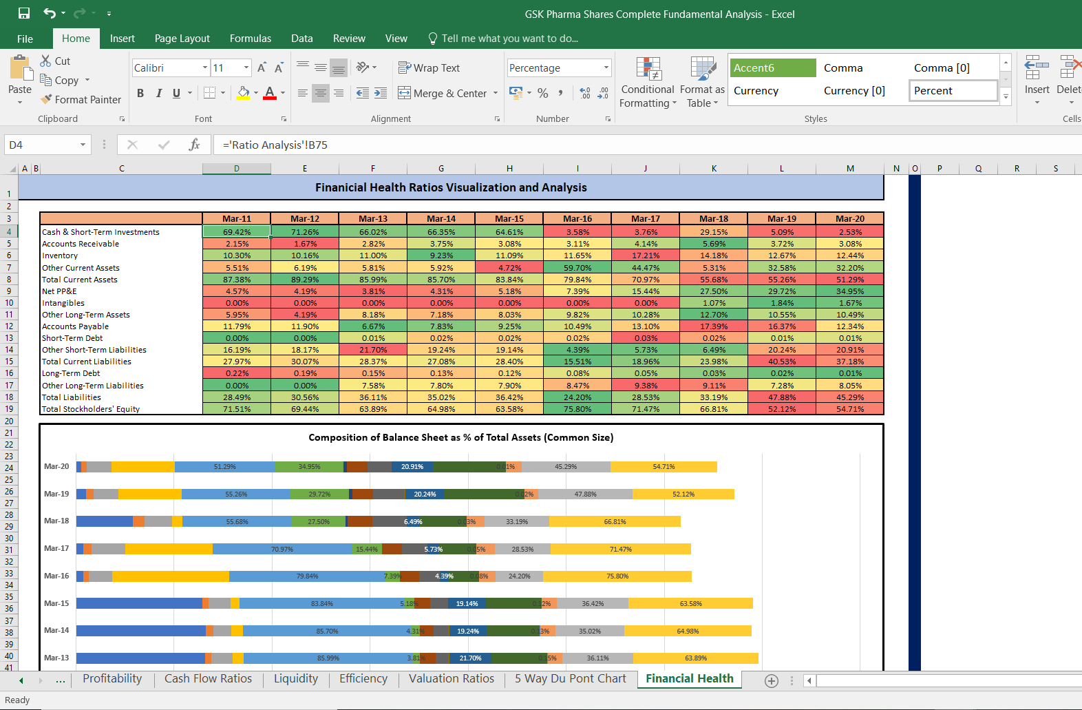This screenshot has height=710, width=1082.
Task: Click Merge & Center button
Action: point(443,93)
